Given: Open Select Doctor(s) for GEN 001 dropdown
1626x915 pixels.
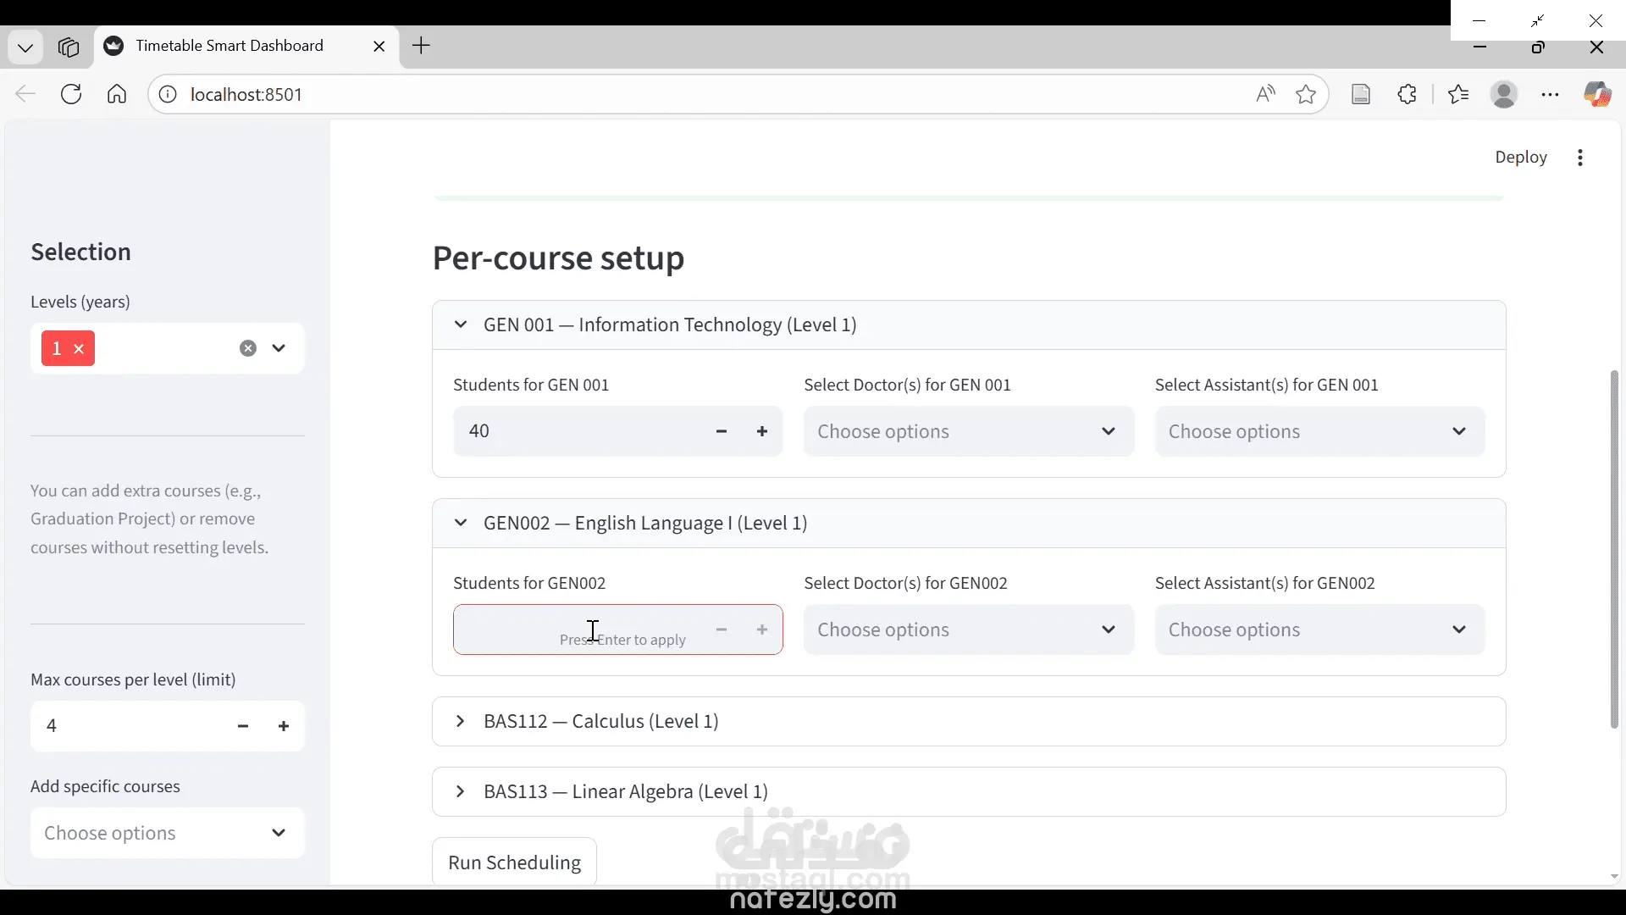Looking at the screenshot, I should (968, 431).
